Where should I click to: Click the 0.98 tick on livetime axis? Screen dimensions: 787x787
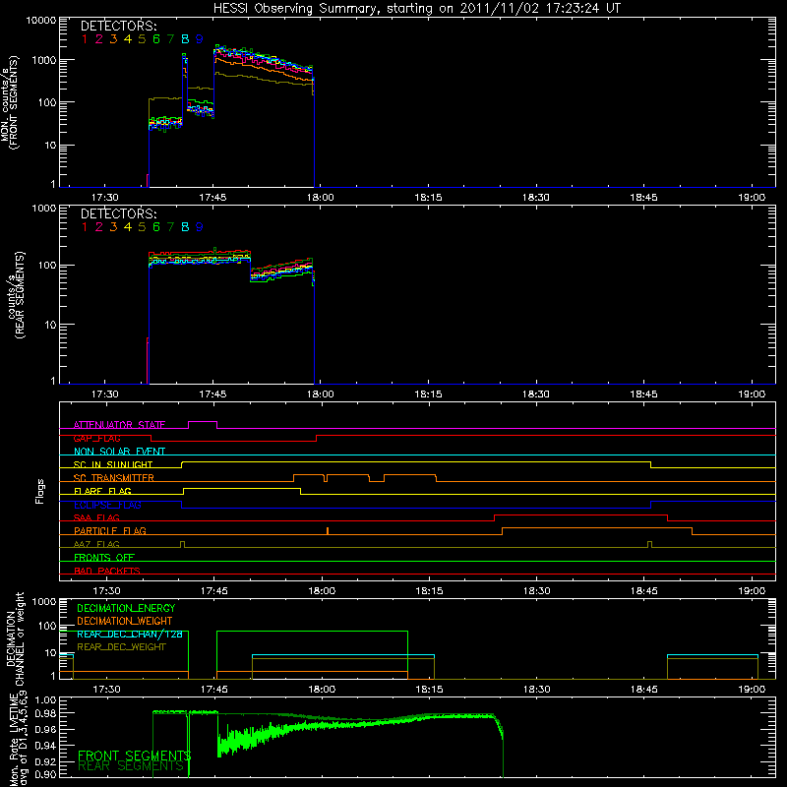click(45, 712)
